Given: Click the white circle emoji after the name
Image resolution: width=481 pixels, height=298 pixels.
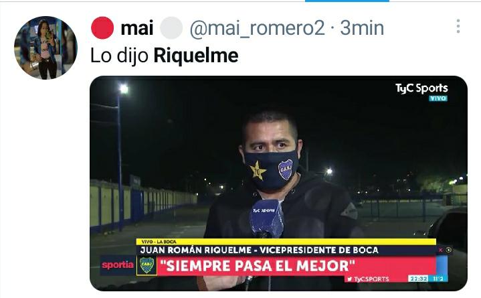Looking at the screenshot, I should pyautogui.click(x=171, y=28).
